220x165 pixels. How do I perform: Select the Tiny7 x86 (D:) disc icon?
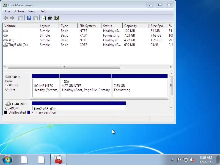click(x=5, y=45)
